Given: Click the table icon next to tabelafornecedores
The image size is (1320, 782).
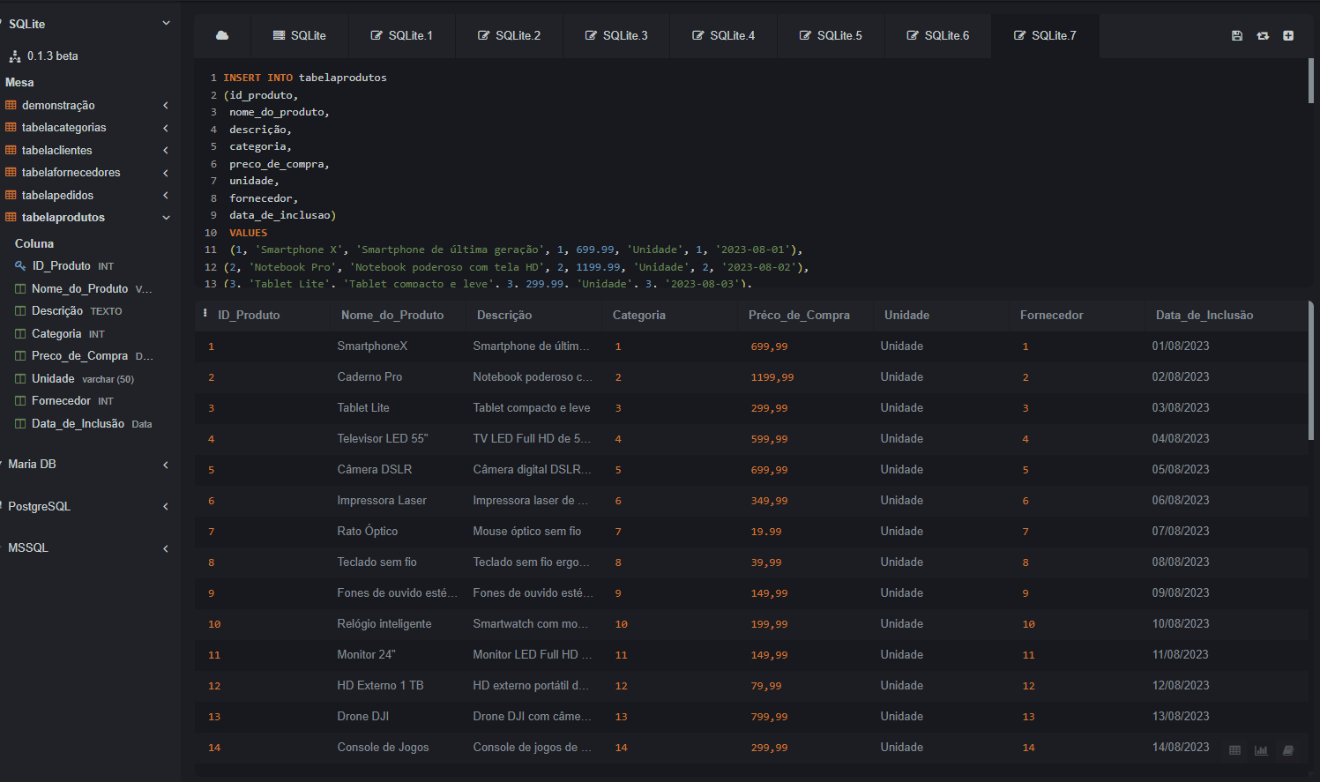Looking at the screenshot, I should coord(11,172).
